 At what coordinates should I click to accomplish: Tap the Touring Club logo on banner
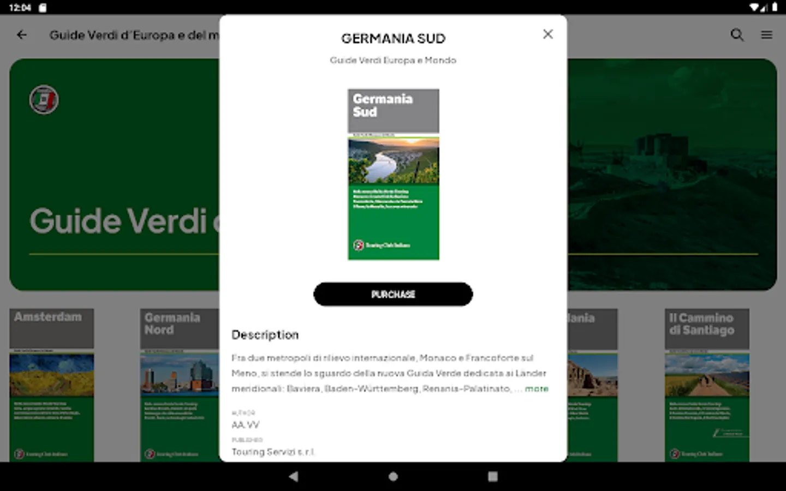pos(44,100)
